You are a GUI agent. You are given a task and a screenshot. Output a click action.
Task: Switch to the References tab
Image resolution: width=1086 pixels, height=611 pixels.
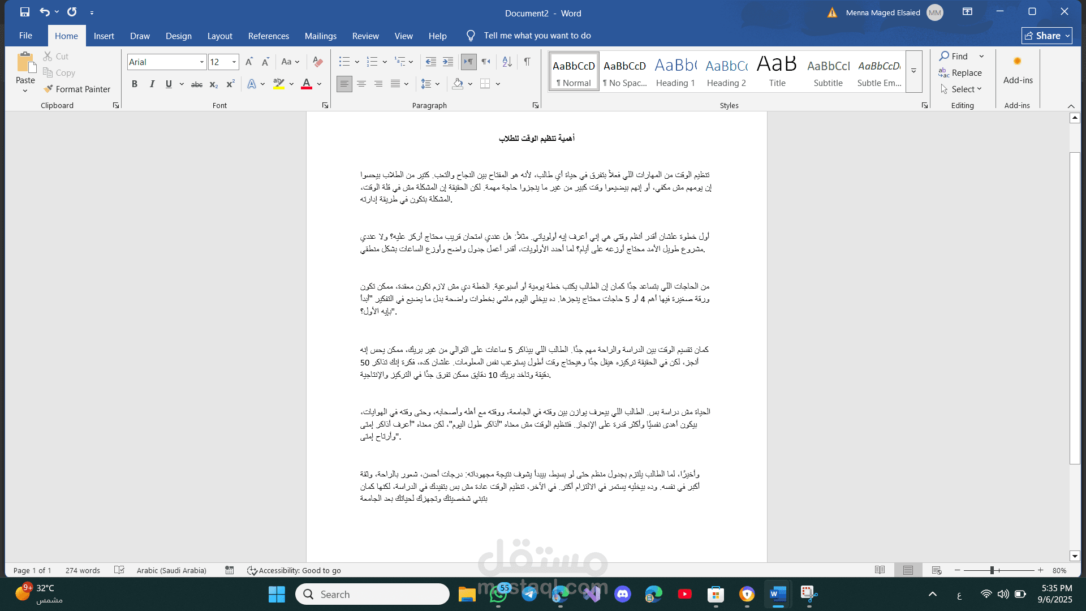pos(268,36)
